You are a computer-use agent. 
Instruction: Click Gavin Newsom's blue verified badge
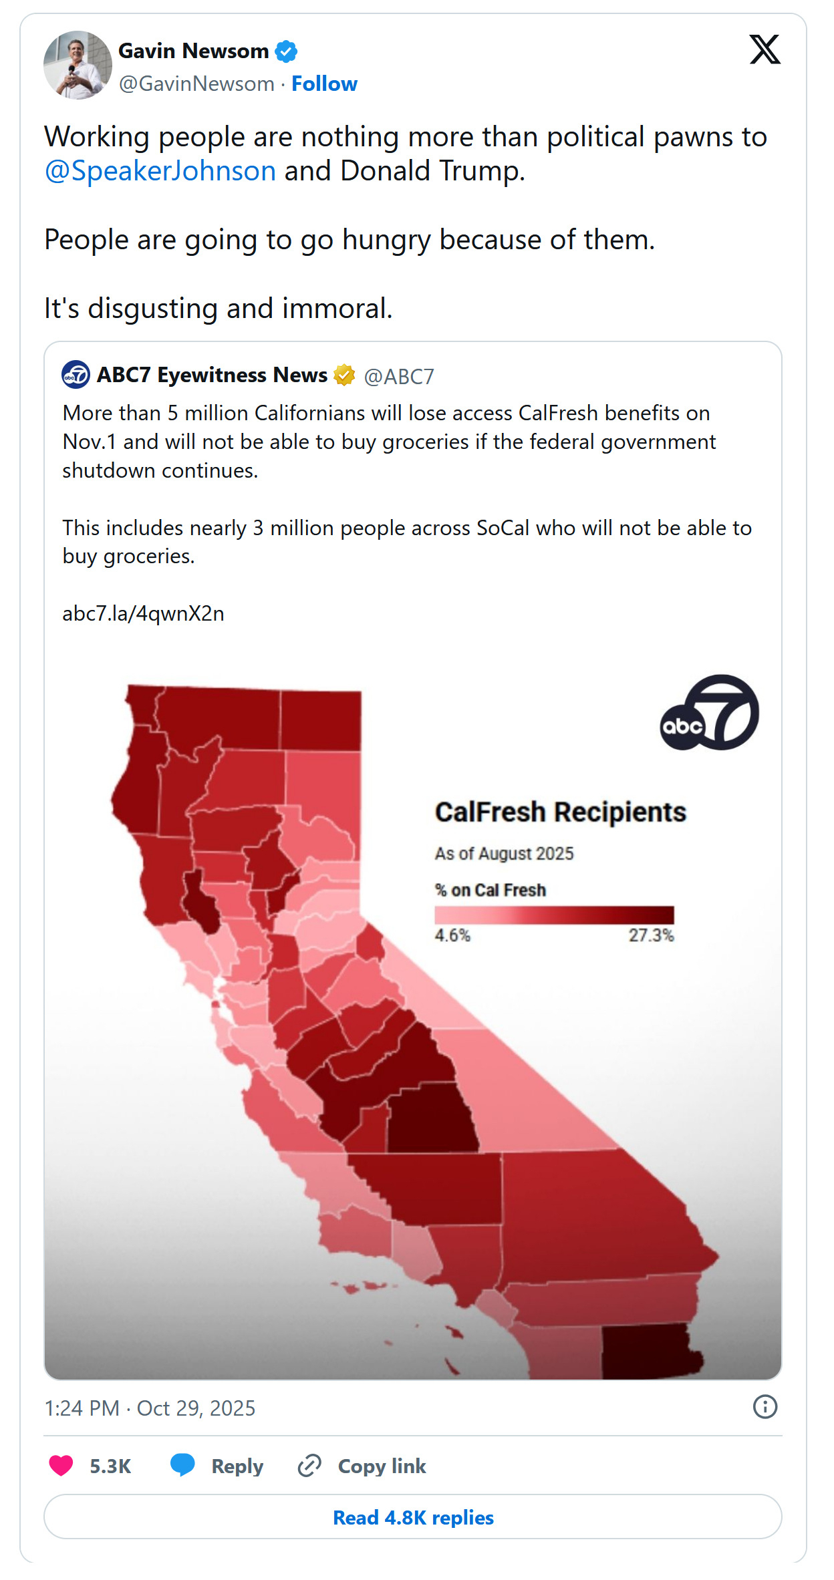coord(287,51)
